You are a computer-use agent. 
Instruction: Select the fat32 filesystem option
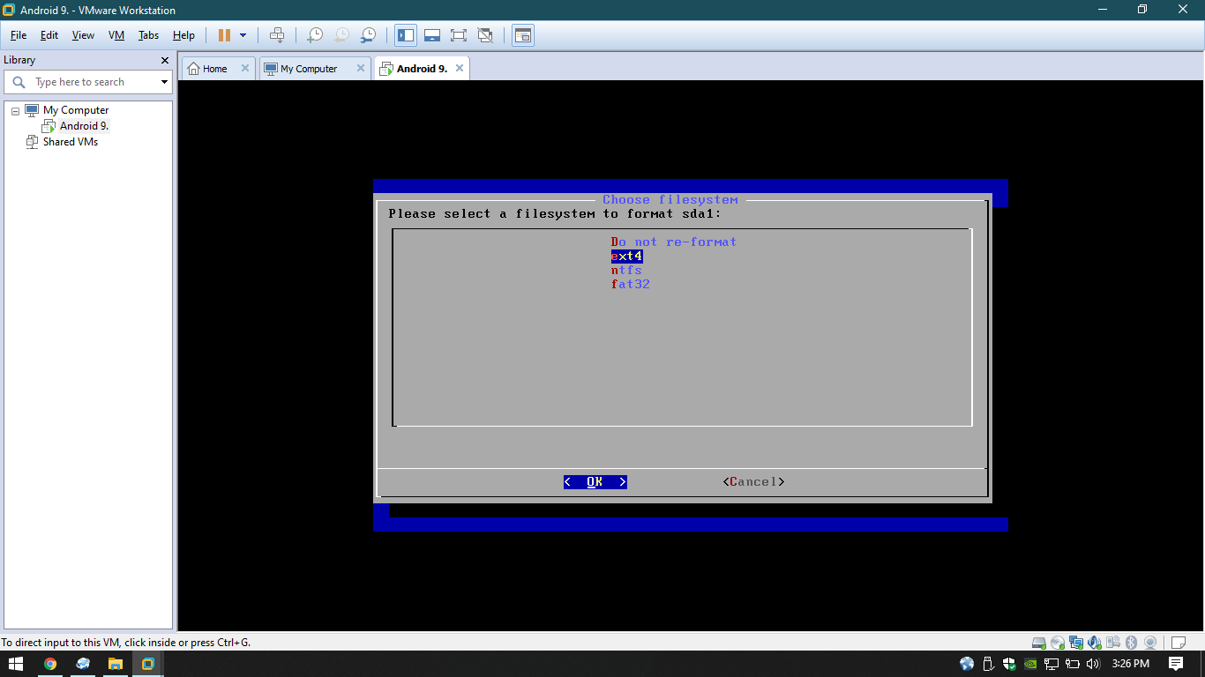630,284
